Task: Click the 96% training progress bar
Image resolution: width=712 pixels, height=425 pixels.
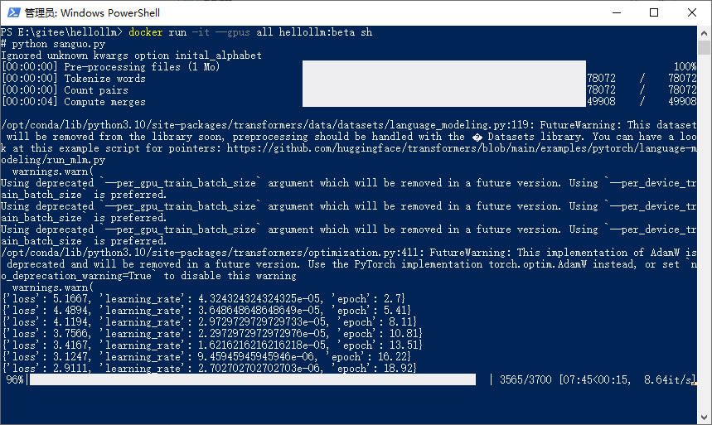Action: (x=253, y=379)
